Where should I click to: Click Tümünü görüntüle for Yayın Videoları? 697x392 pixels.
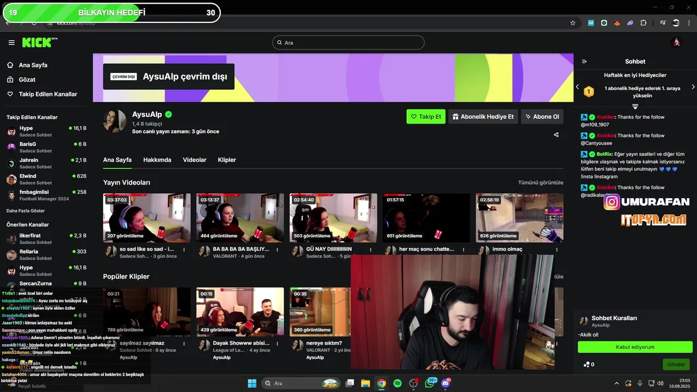coord(541,182)
